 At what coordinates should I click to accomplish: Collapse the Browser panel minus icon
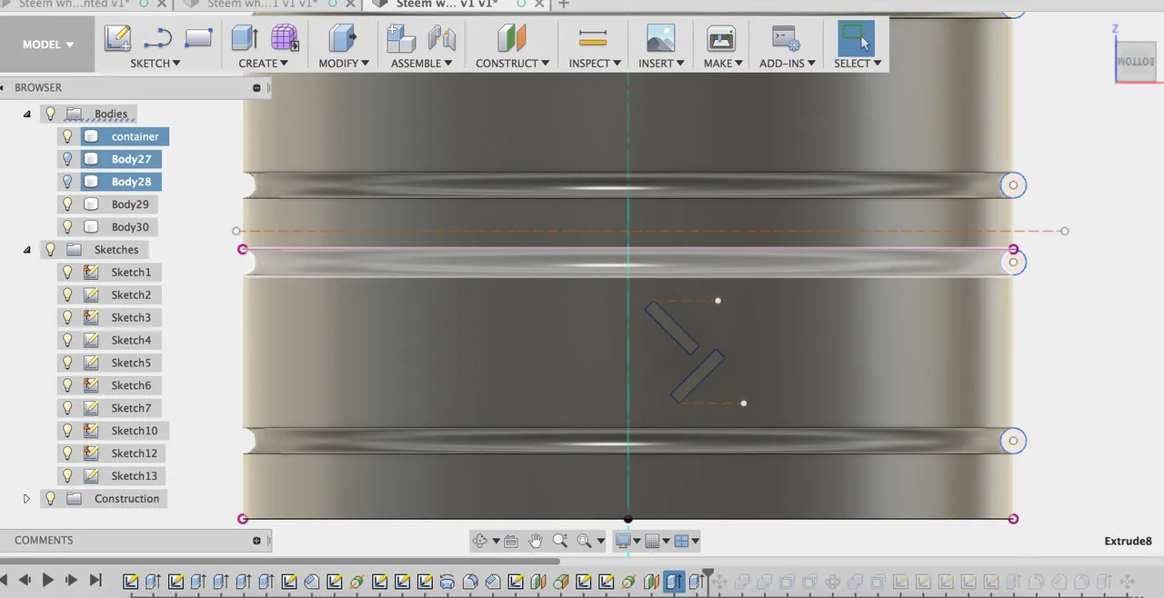click(x=256, y=88)
